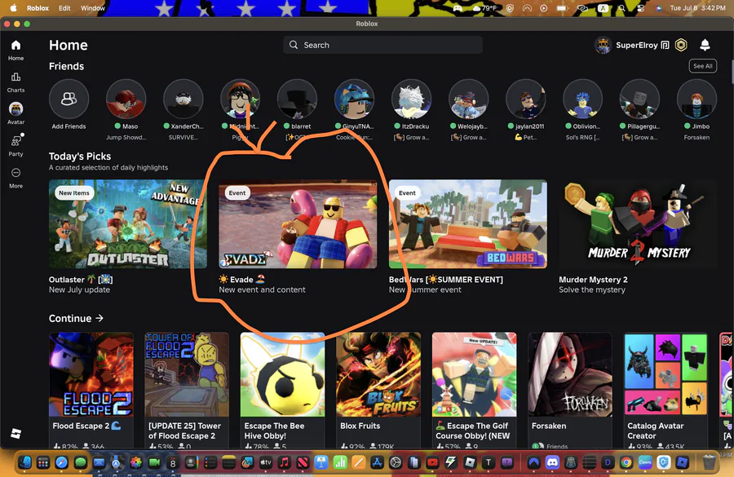Open the Flood Escape 2 game card
This screenshot has height=477, width=734.
pyautogui.click(x=91, y=390)
